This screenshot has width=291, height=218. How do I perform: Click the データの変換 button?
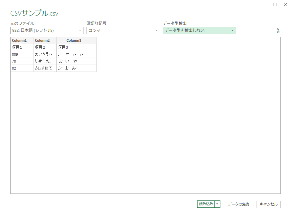pyautogui.click(x=238, y=204)
